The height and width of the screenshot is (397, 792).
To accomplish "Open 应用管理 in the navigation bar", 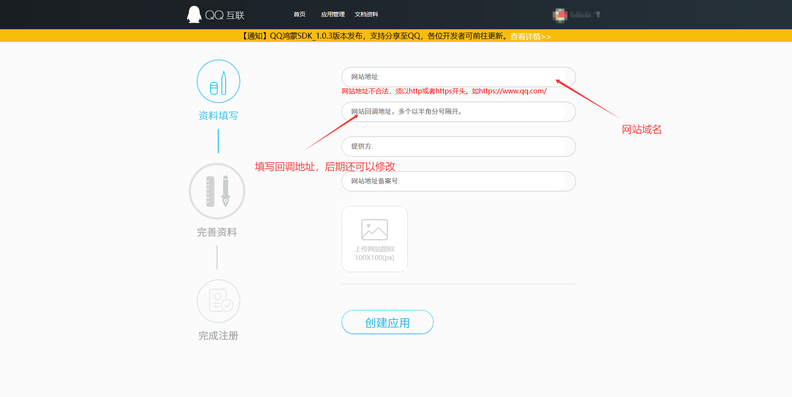I will click(333, 15).
